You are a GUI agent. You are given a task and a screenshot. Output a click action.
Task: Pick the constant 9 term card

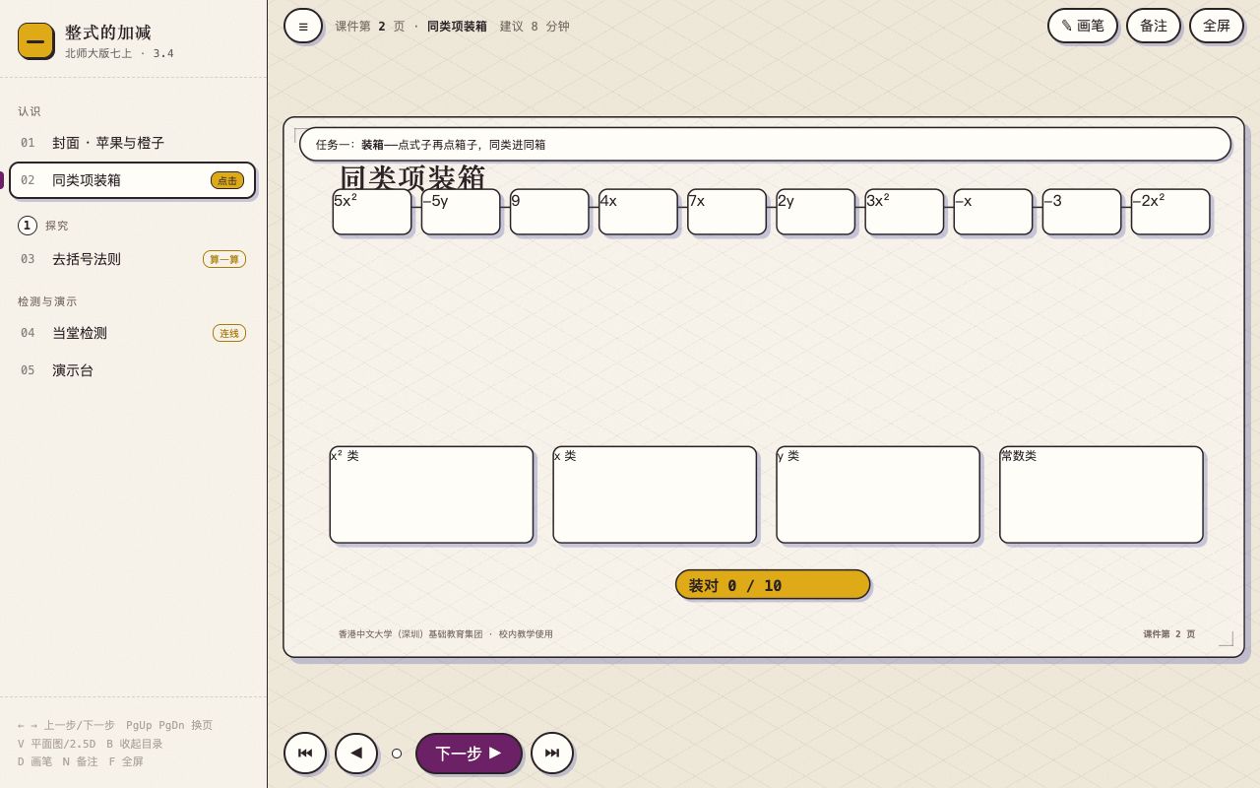(x=549, y=212)
